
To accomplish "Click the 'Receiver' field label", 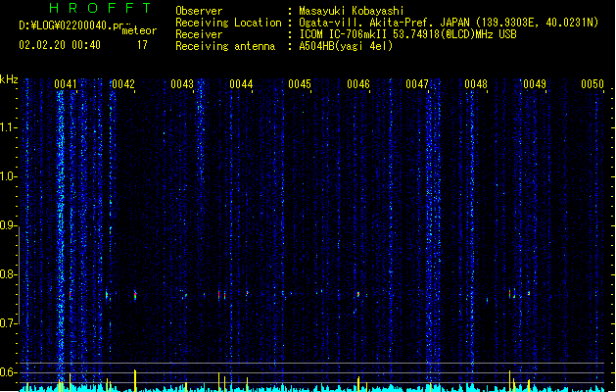I will (199, 34).
